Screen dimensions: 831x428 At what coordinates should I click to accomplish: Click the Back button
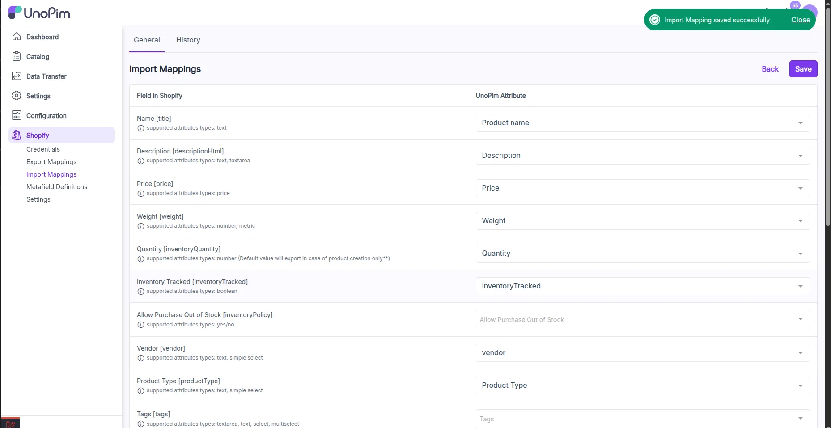[x=770, y=69]
